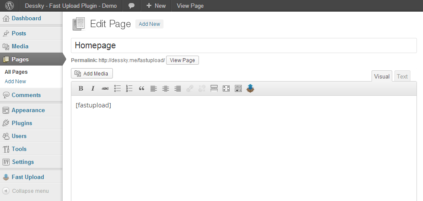Viewport: 423px width, 201px height.
Task: Click the View Page button beside permalink
Action: click(x=182, y=60)
